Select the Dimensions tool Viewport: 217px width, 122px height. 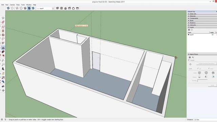(x=3, y=61)
